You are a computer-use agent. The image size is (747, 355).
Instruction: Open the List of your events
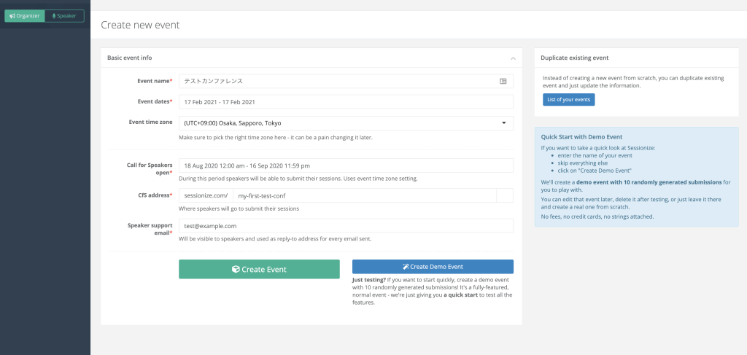pyautogui.click(x=568, y=99)
